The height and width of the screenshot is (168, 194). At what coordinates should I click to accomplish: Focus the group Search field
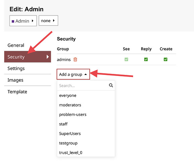tap(86, 85)
